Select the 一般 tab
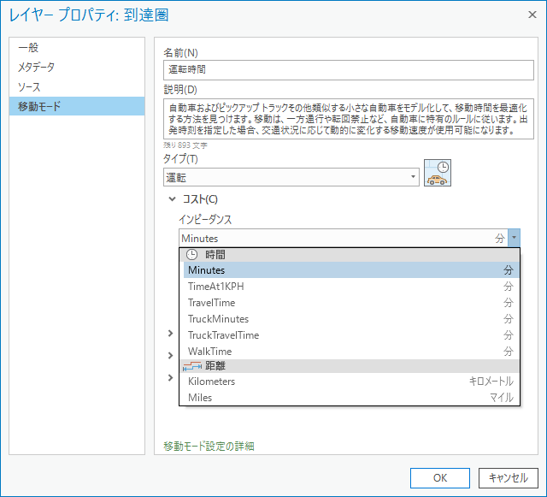Screen dimensions: 547x497 (29, 48)
